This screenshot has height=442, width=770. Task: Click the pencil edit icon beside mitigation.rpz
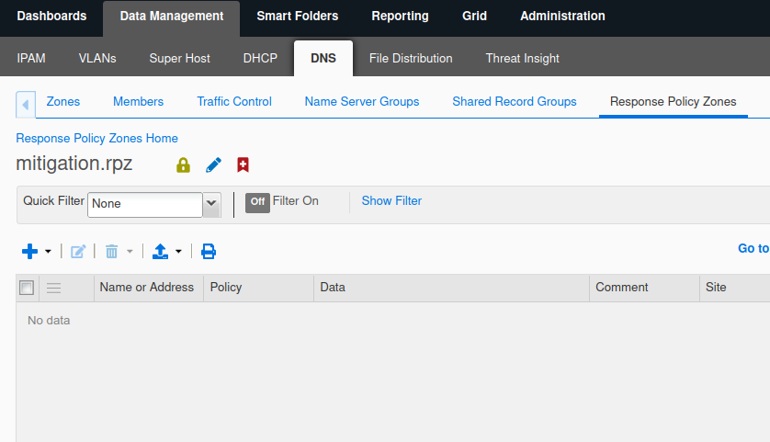tap(213, 165)
